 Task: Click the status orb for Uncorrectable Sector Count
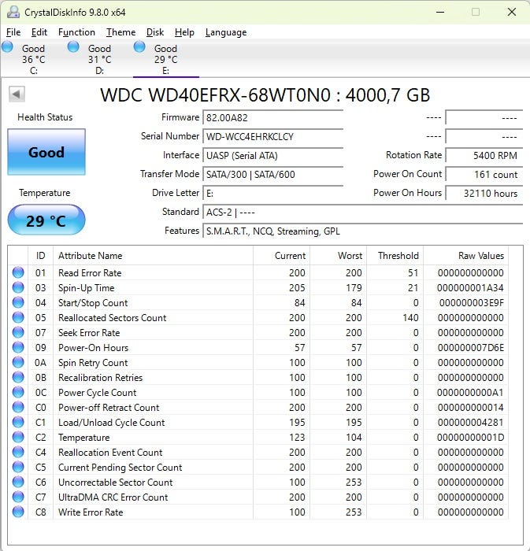point(18,482)
